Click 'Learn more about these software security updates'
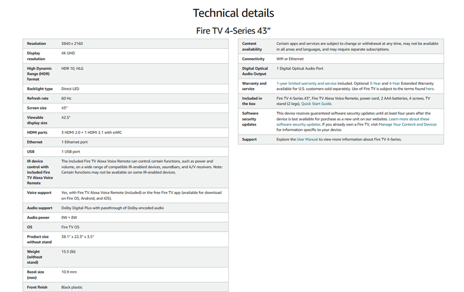464x292 pixels. pos(409,119)
